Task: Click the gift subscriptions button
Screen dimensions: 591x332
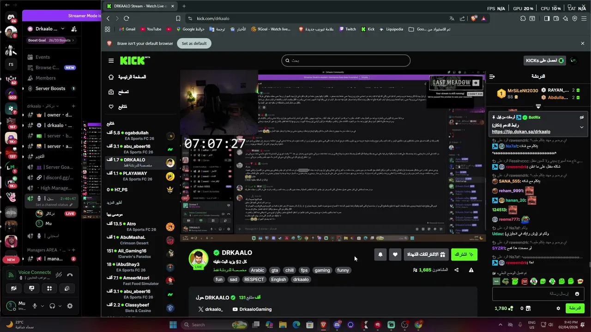Action: [426, 254]
